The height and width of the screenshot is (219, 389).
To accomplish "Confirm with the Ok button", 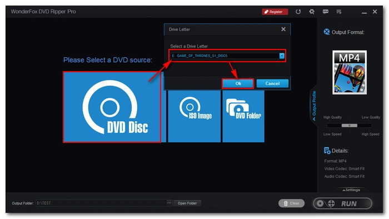I will (x=238, y=83).
